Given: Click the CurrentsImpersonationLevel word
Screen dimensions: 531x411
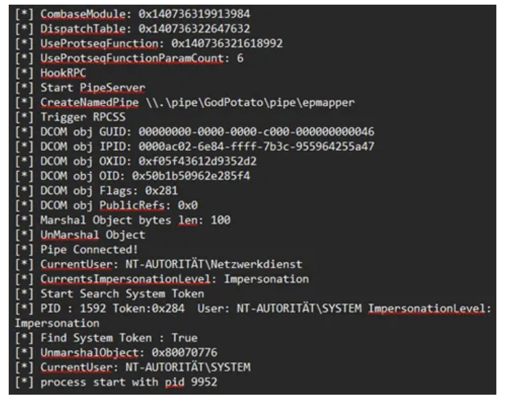Looking at the screenshot, I should pyautogui.click(x=124, y=279).
